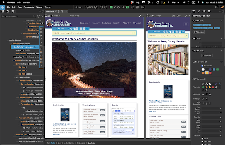Click the Insert button in top toolbar
Viewport: 225px width, 145px height.
[79, 7]
